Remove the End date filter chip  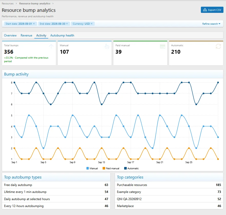pyautogui.click(x=67, y=24)
